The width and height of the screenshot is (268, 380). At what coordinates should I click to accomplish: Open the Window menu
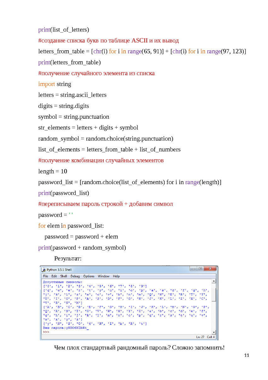[103, 276]
